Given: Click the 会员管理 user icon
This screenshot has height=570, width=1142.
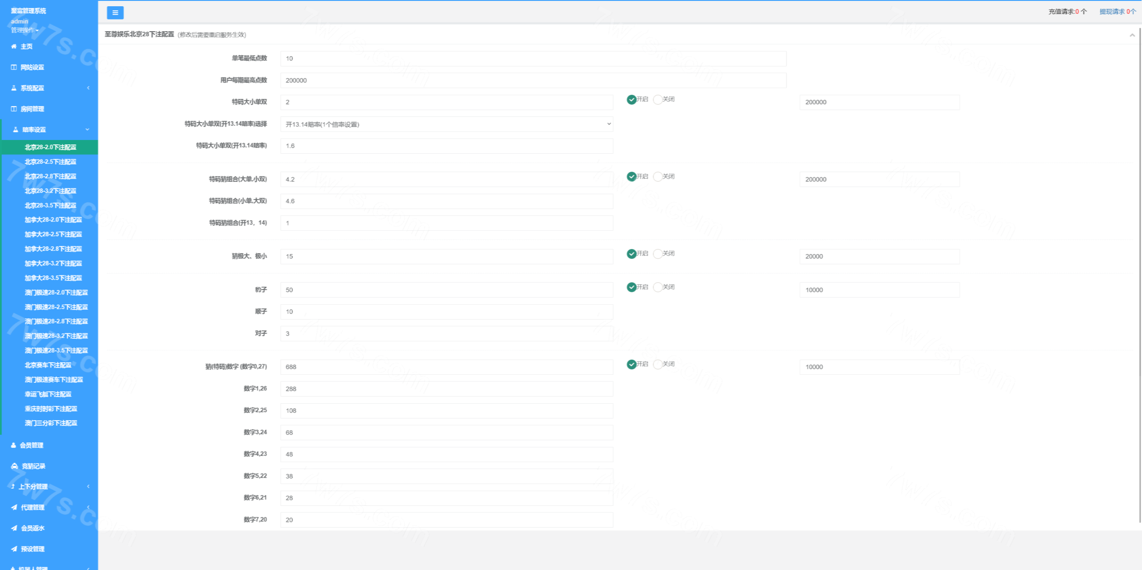Looking at the screenshot, I should [x=13, y=445].
